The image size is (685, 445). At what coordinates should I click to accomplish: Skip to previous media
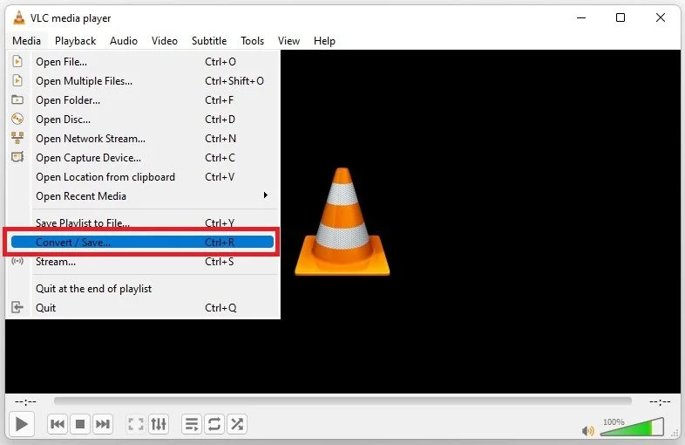tap(58, 424)
